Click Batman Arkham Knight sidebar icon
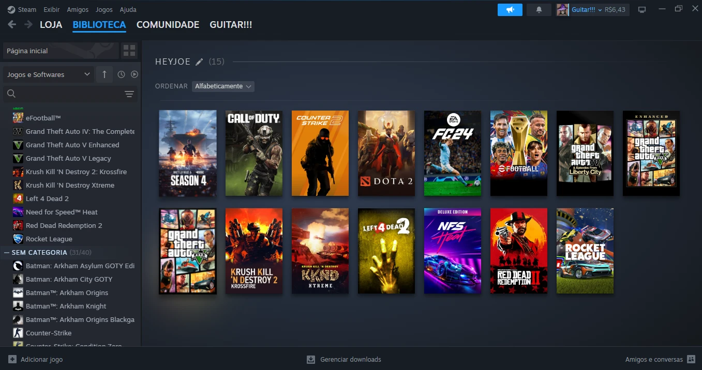702x370 pixels. coord(18,306)
